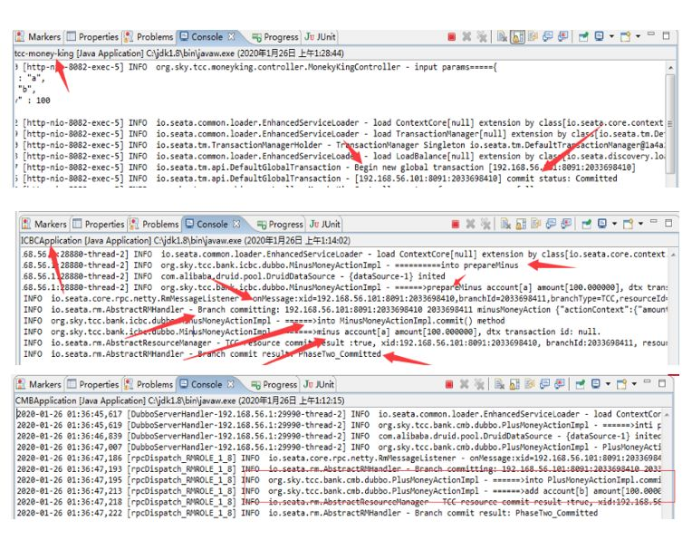Viewport: 692px width, 540px height.
Task: Display selected console in CMBApplication panel
Action: (595, 383)
